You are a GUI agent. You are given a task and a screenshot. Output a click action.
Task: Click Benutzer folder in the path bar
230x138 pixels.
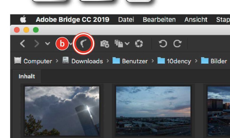pos(130,61)
